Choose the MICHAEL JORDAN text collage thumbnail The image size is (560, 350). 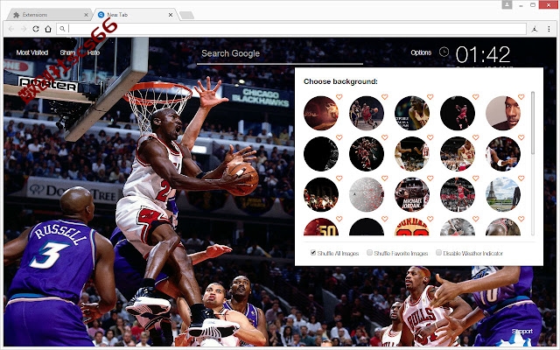tap(412, 194)
